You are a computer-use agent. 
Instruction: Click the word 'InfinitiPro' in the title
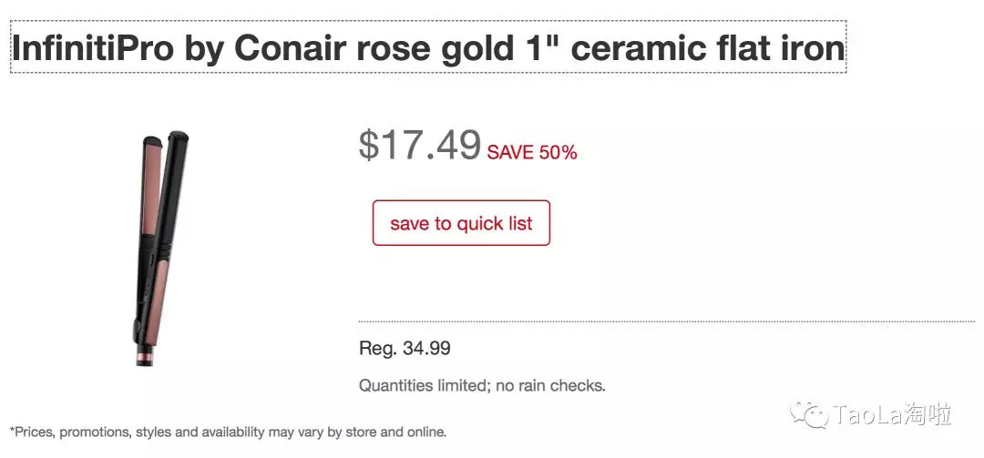pyautogui.click(x=92, y=47)
